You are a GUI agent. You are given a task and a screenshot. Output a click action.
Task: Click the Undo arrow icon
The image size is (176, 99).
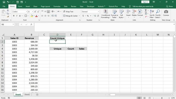coord(8,2)
